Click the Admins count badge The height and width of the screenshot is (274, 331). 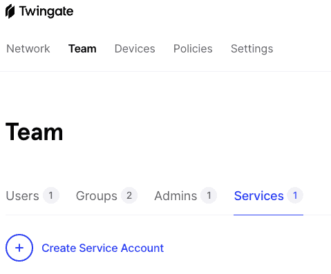coord(209,195)
